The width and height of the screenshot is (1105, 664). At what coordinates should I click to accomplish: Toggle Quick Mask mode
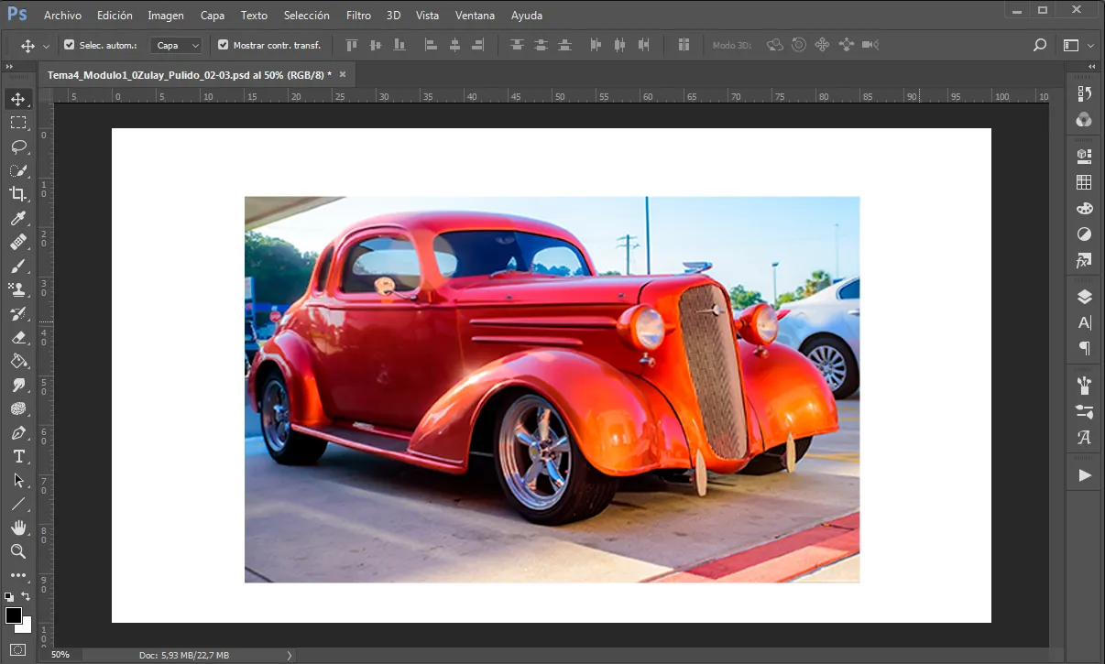(x=18, y=650)
